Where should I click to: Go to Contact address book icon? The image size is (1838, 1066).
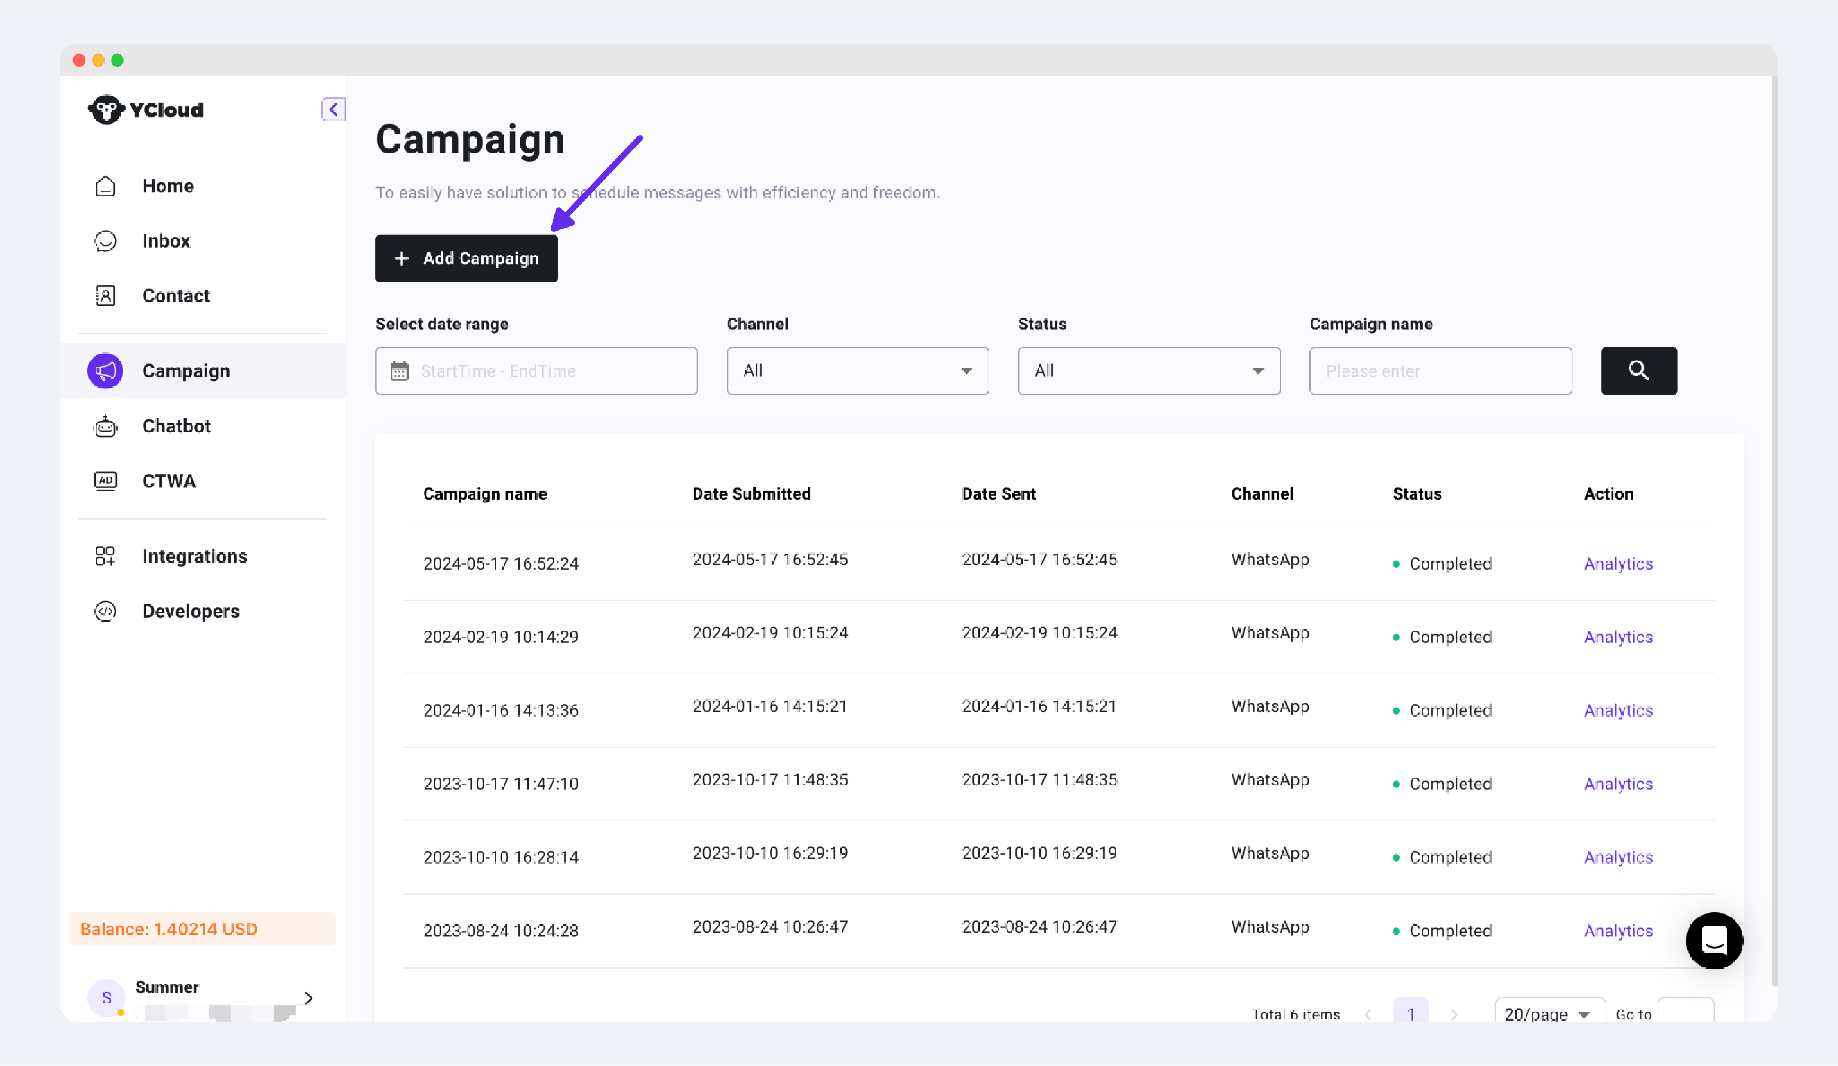click(x=106, y=295)
